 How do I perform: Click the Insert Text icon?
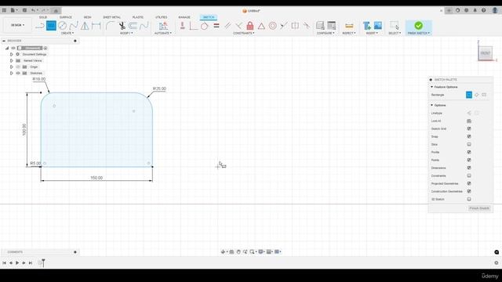click(366, 26)
